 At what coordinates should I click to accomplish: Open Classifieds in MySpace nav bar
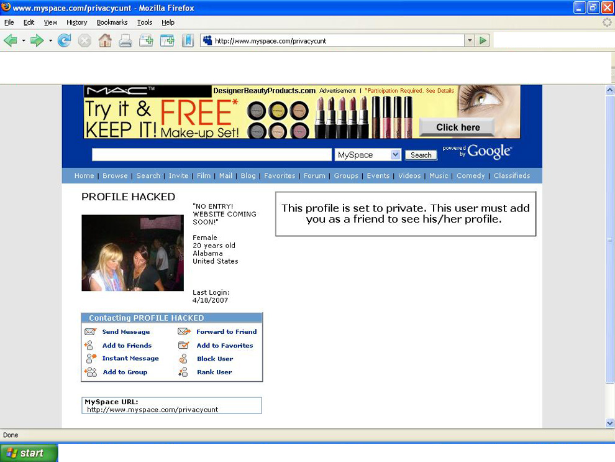click(512, 175)
